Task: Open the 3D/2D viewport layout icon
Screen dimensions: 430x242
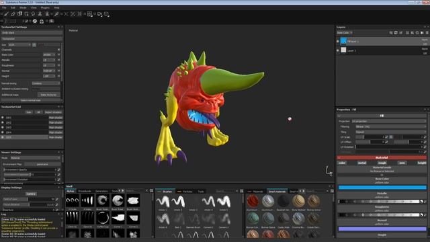Action: [x=89, y=14]
